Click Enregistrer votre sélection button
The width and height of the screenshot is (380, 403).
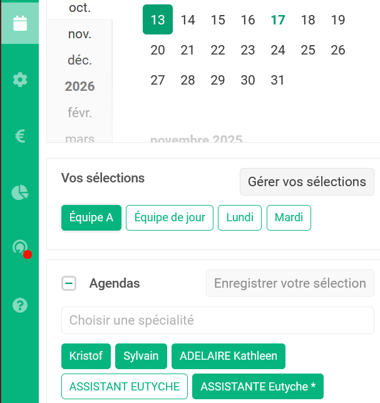(x=290, y=283)
